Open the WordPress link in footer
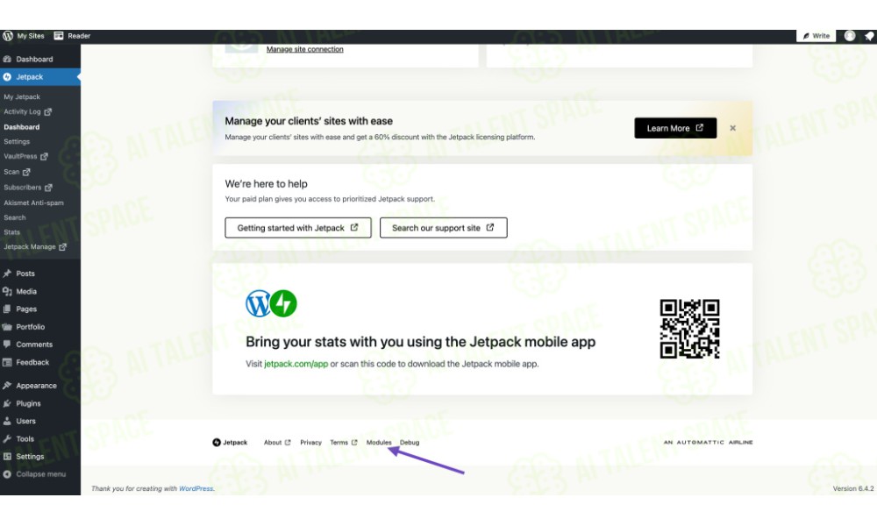The image size is (877, 526). click(x=196, y=488)
